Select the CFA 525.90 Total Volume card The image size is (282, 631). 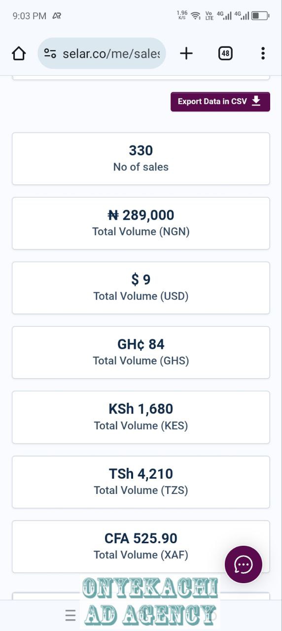tap(141, 547)
